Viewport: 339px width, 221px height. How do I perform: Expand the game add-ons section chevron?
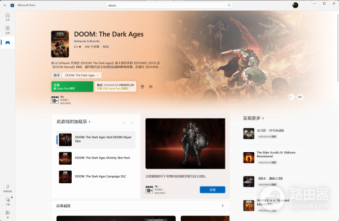(89, 122)
